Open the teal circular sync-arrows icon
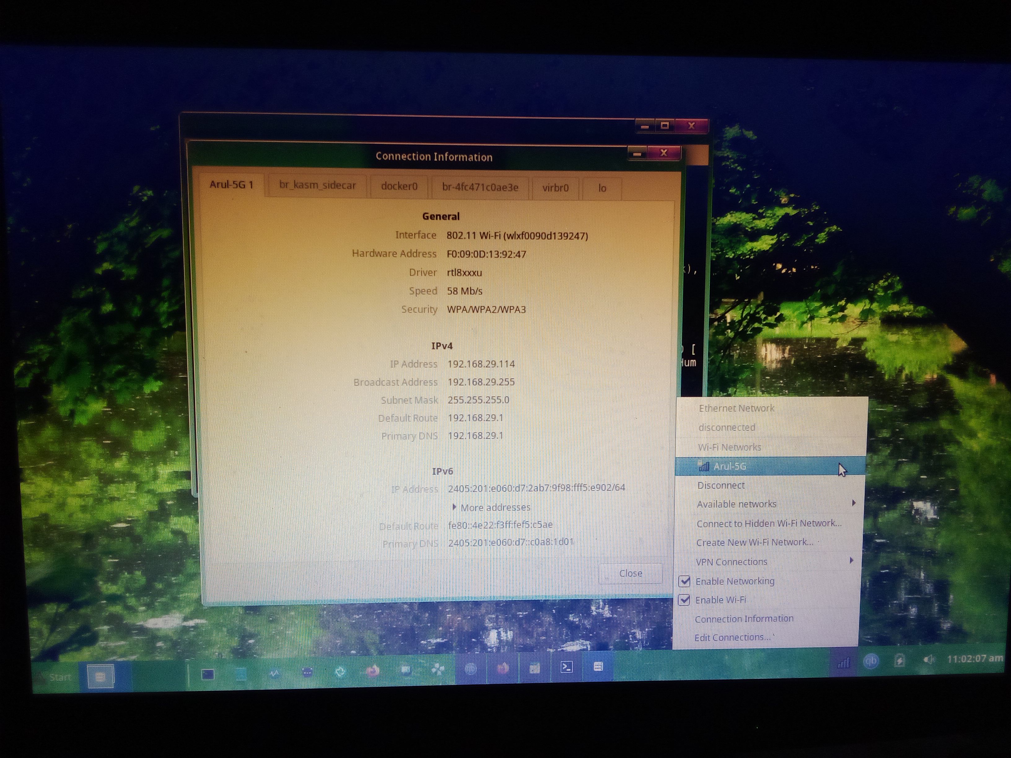 [x=340, y=672]
